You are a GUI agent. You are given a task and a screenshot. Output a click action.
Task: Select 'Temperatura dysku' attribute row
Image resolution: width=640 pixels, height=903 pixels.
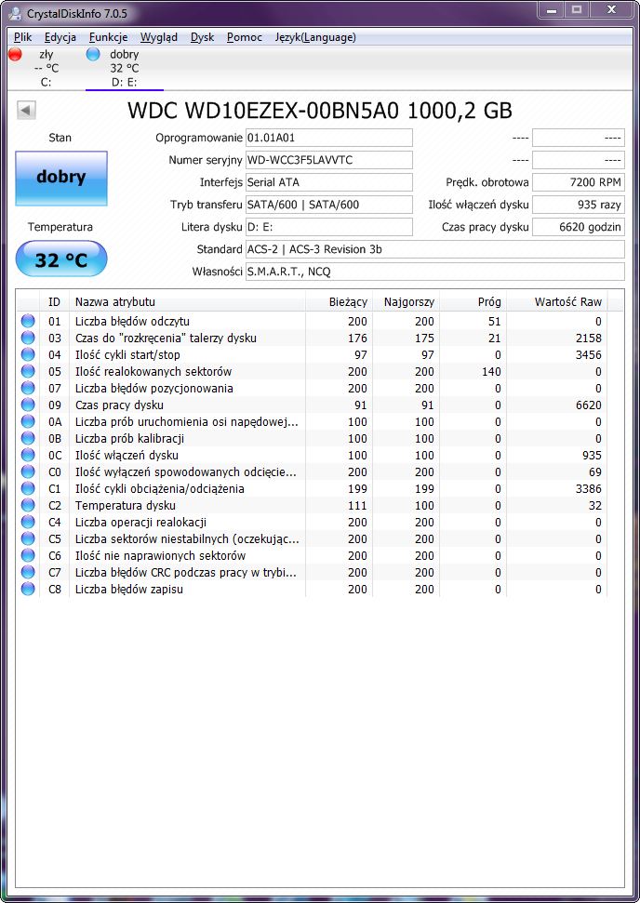pyautogui.click(x=312, y=505)
